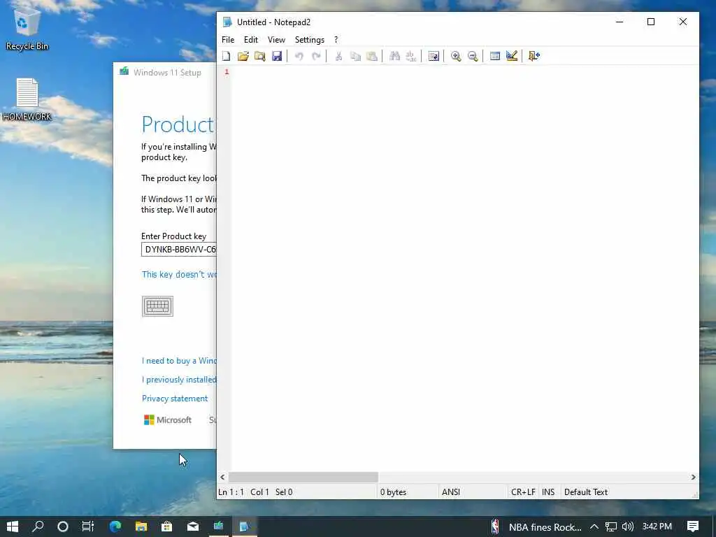
Task: Click the 'NBA fines Rock...' news widget
Action: (536, 527)
